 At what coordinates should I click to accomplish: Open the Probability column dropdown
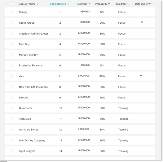(109, 4)
